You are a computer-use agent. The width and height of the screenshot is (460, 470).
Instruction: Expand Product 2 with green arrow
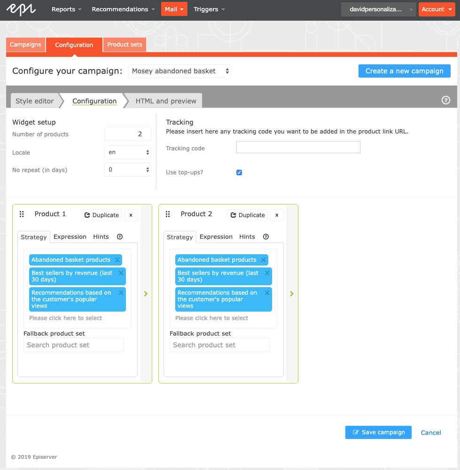(x=292, y=294)
